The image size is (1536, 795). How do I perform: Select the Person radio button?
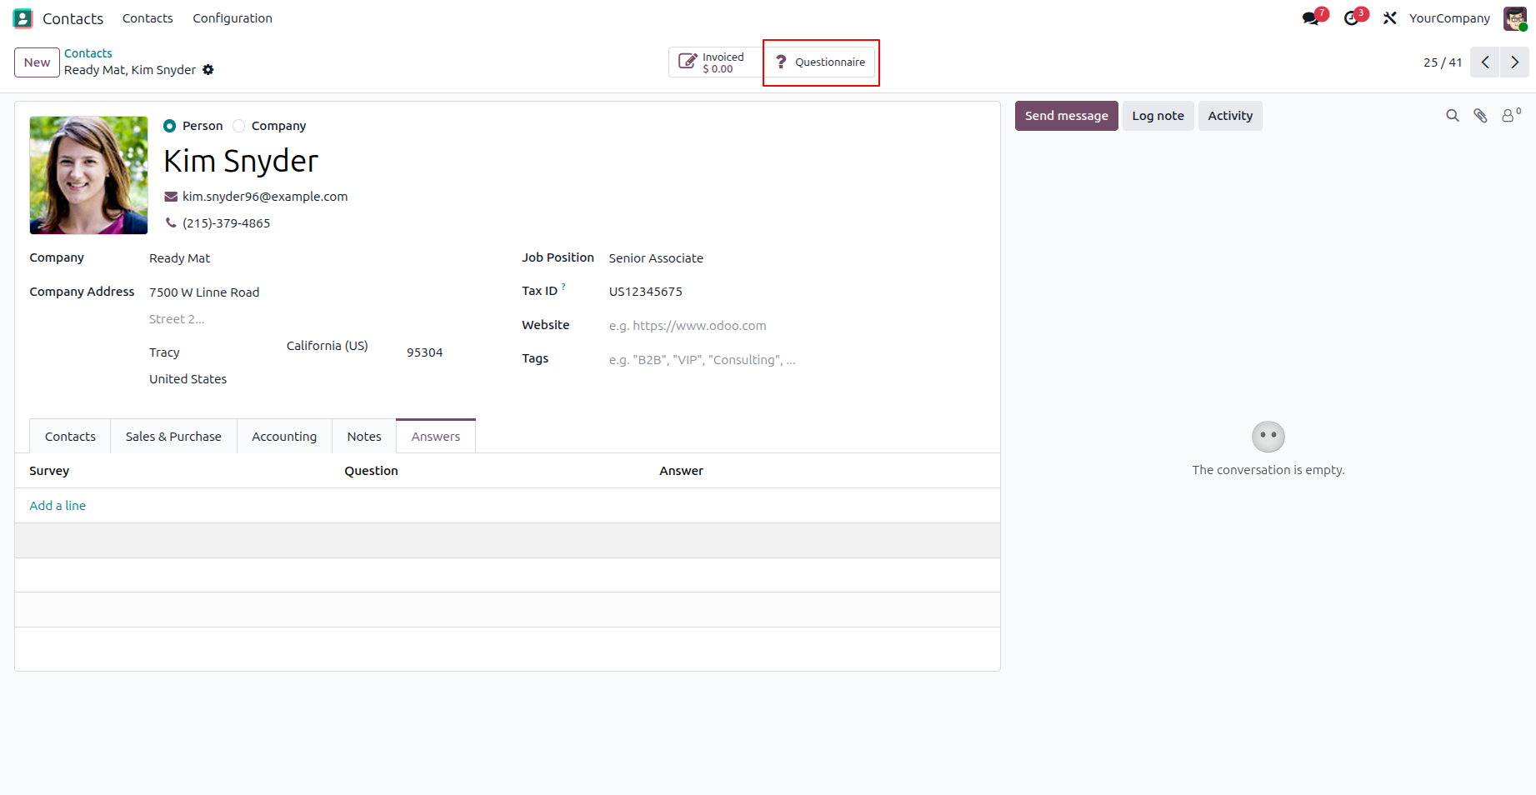click(x=170, y=126)
